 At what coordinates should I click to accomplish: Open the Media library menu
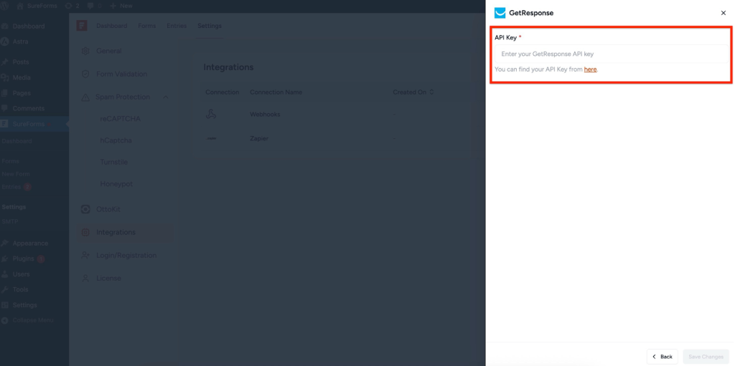click(x=22, y=77)
